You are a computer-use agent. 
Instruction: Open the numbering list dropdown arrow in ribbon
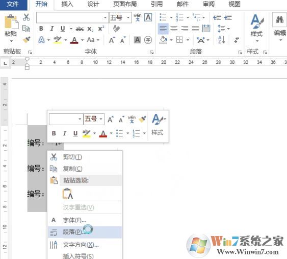(x=188, y=17)
